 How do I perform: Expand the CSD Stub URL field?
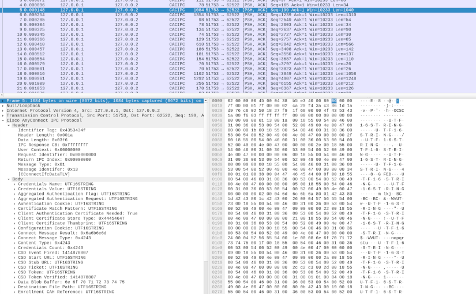[14, 262]
